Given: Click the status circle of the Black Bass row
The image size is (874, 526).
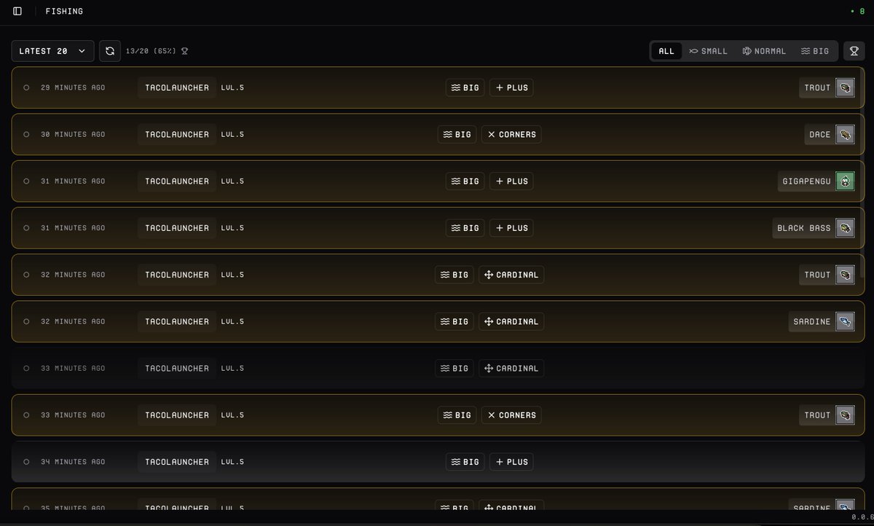Looking at the screenshot, I should coord(27,228).
